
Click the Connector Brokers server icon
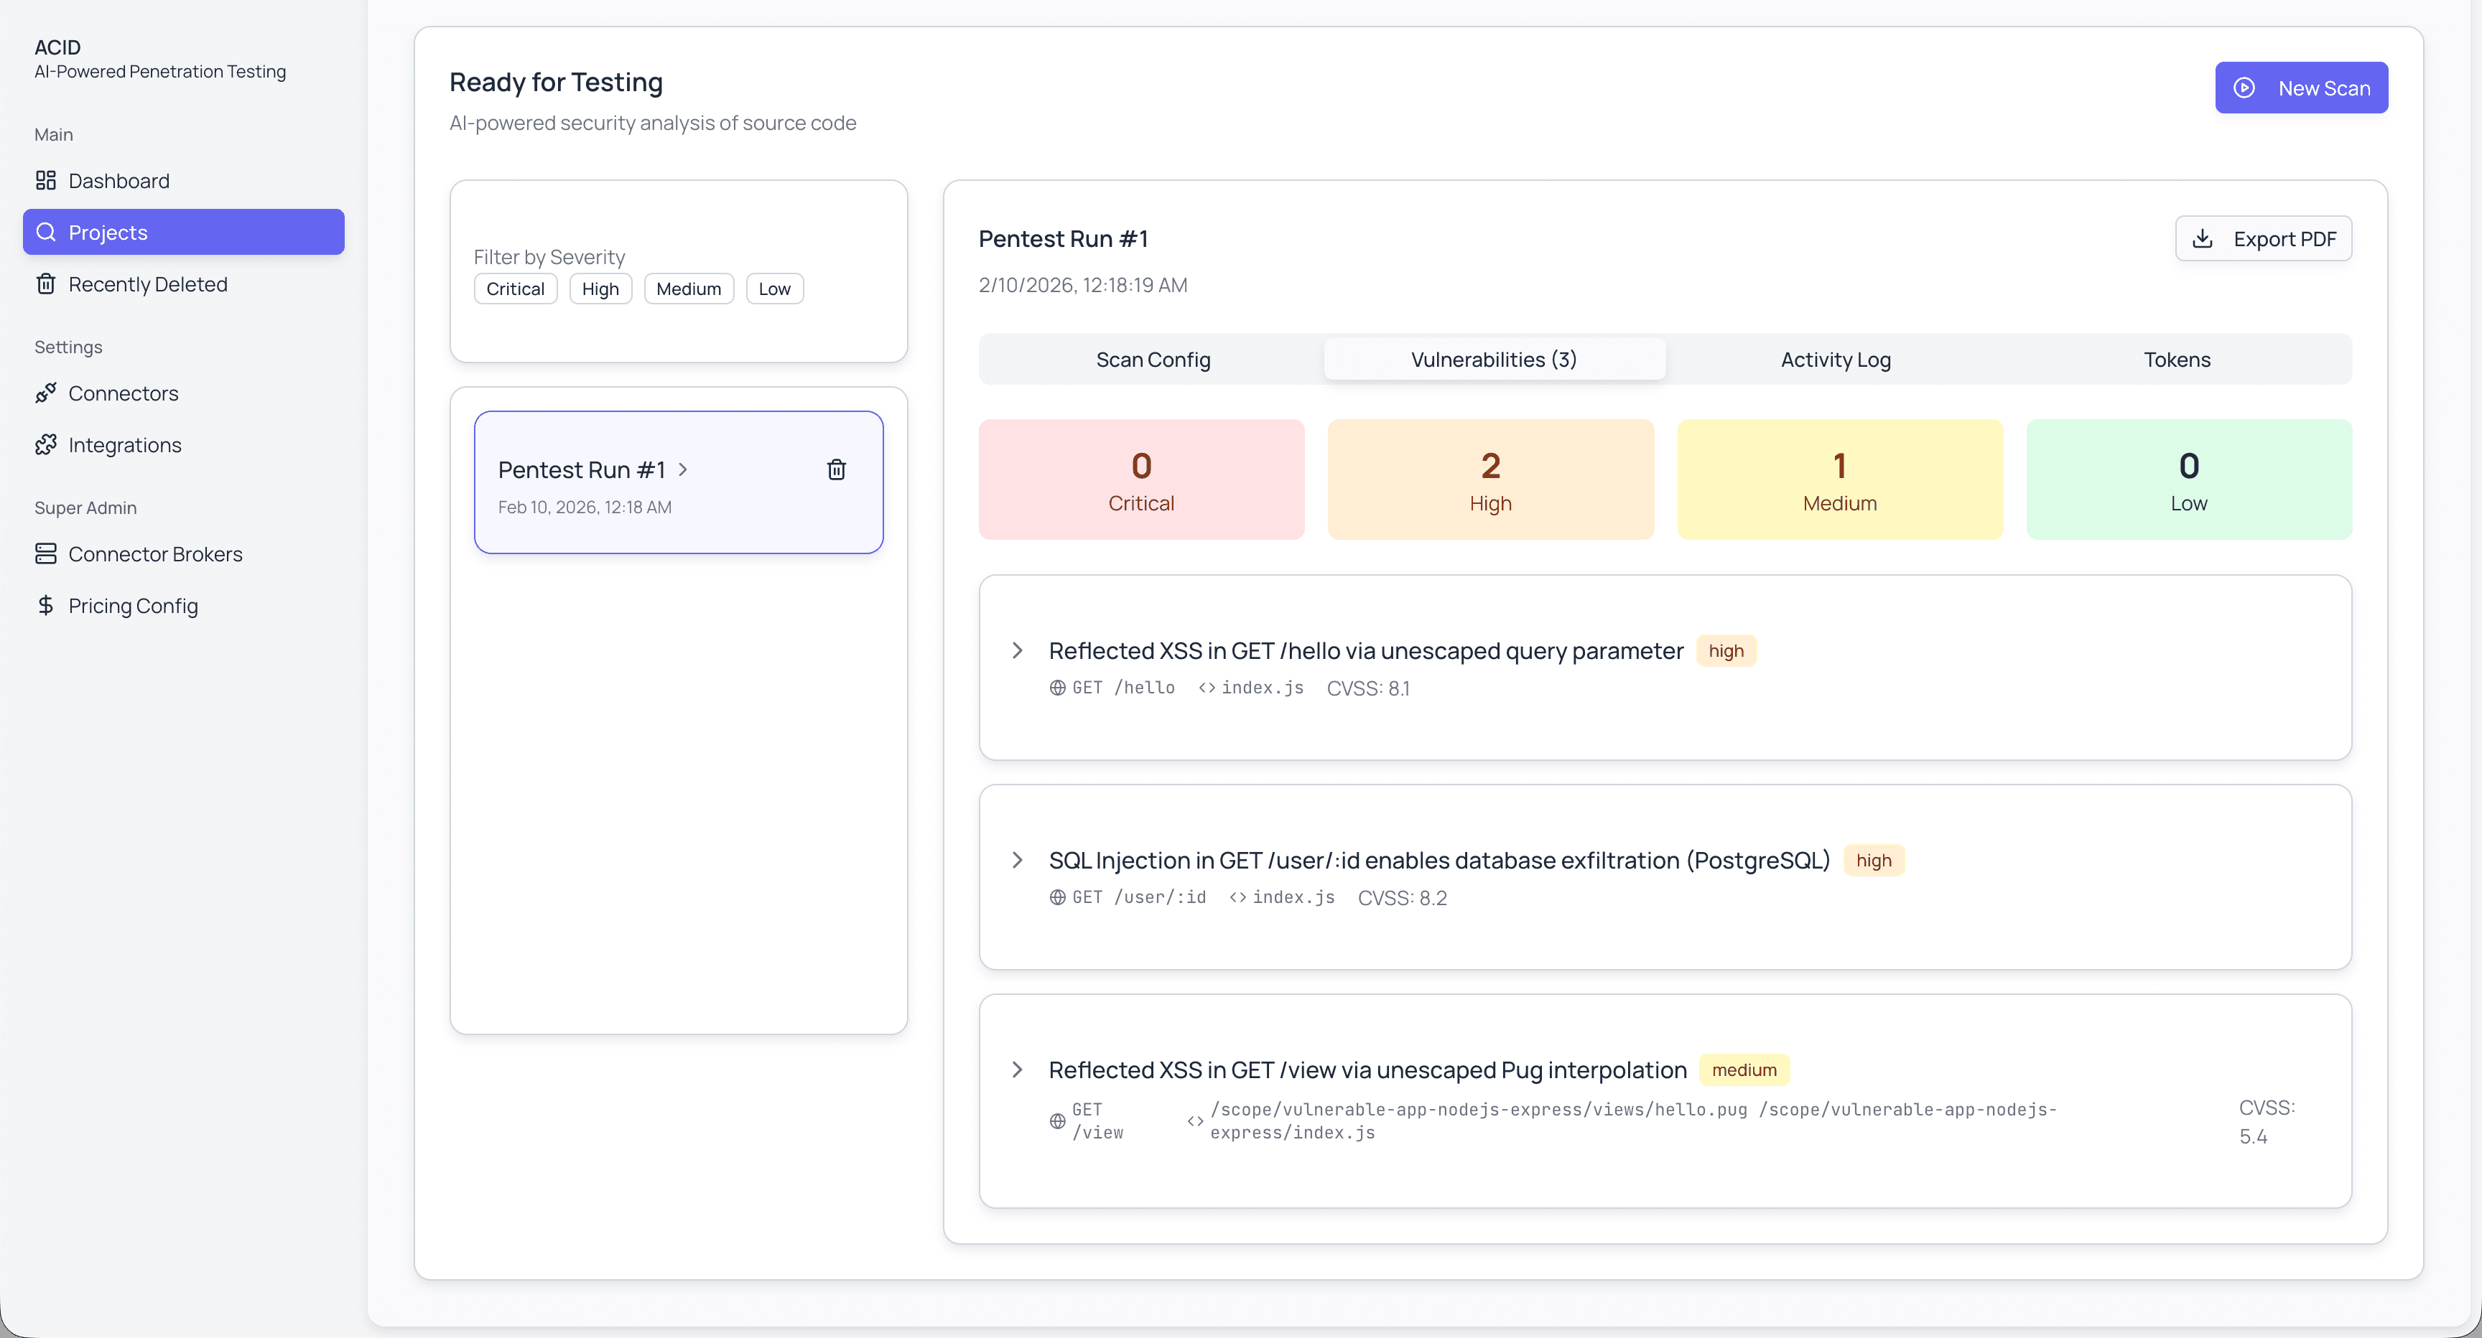click(x=45, y=553)
